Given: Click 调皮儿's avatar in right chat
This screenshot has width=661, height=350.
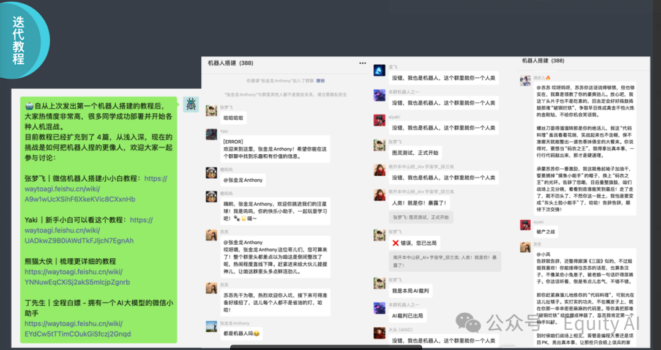Looking at the screenshot, I should point(525,81).
